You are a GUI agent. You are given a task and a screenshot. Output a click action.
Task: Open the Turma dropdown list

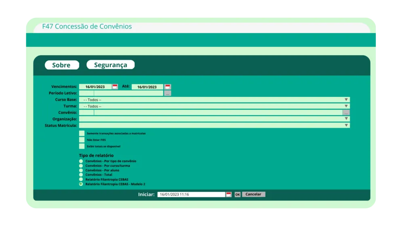pyautogui.click(x=346, y=106)
